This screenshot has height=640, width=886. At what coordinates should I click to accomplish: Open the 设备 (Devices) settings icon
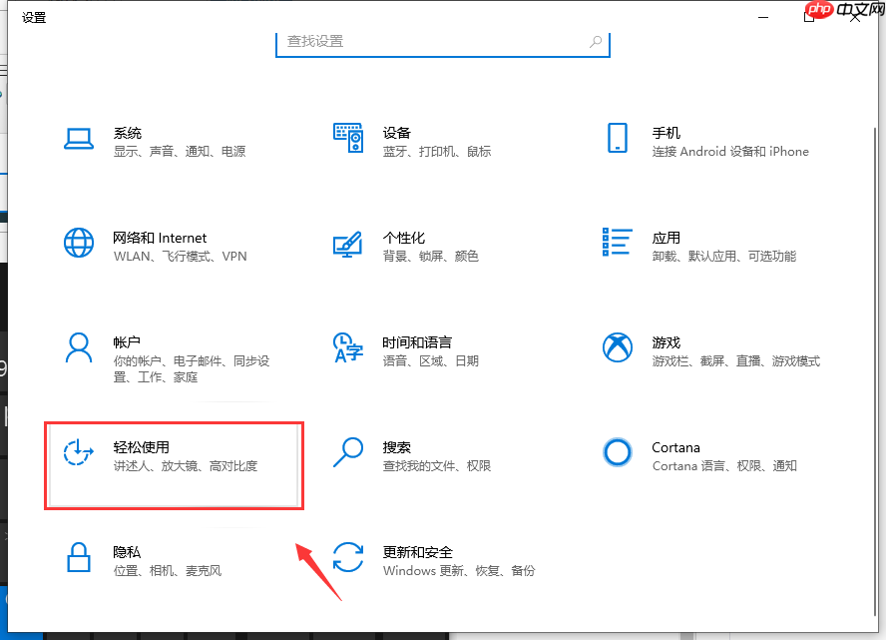tap(348, 136)
